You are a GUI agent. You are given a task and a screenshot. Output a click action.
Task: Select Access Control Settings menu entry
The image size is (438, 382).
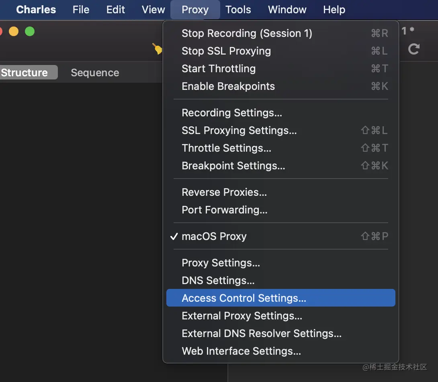click(x=244, y=298)
